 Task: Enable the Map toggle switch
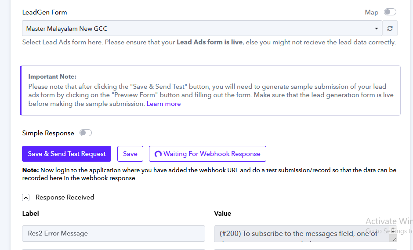tap(390, 12)
